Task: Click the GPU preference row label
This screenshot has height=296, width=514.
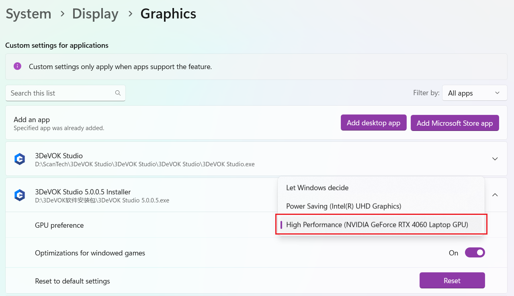Action: click(59, 225)
